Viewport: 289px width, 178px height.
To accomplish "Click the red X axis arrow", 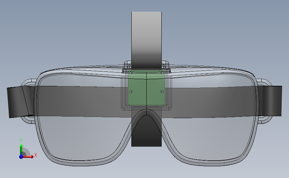I will 28,157.
